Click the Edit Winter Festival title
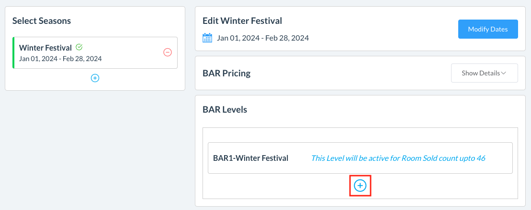 (x=242, y=21)
